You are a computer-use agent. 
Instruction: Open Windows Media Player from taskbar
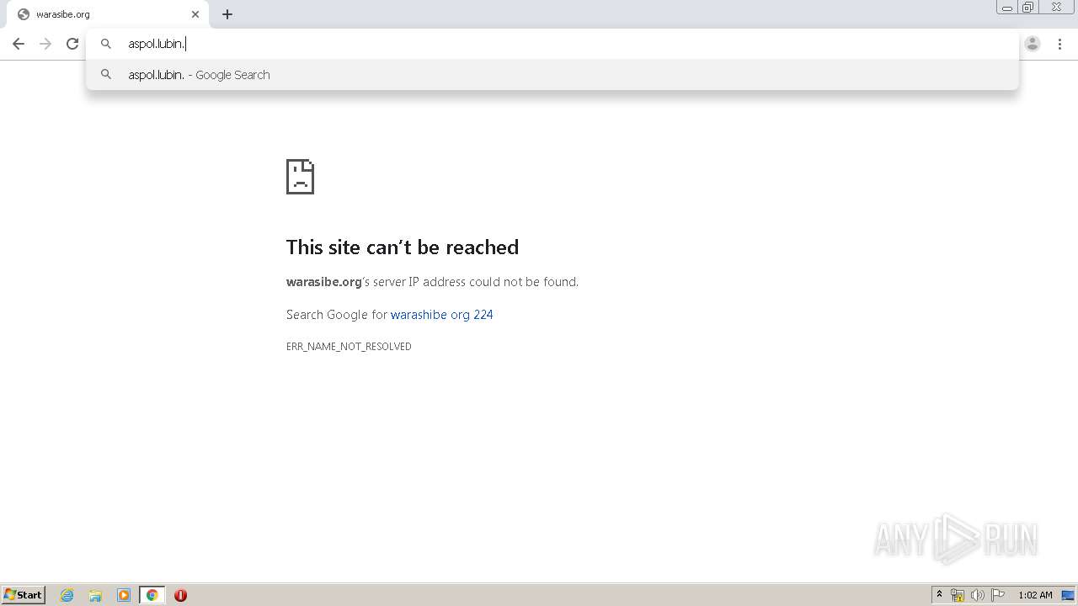pos(124,595)
